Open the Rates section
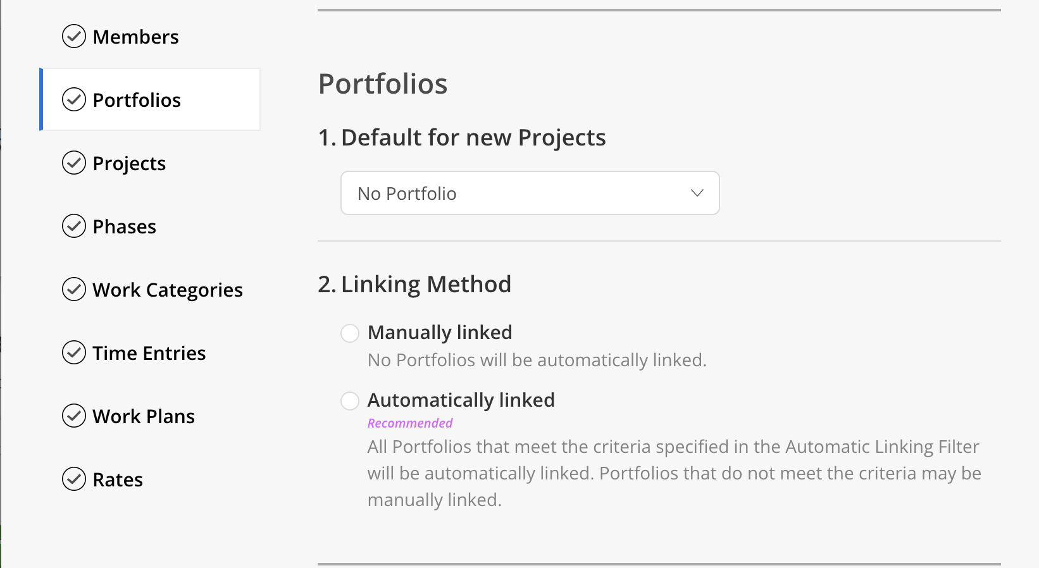The width and height of the screenshot is (1039, 568). pos(118,479)
